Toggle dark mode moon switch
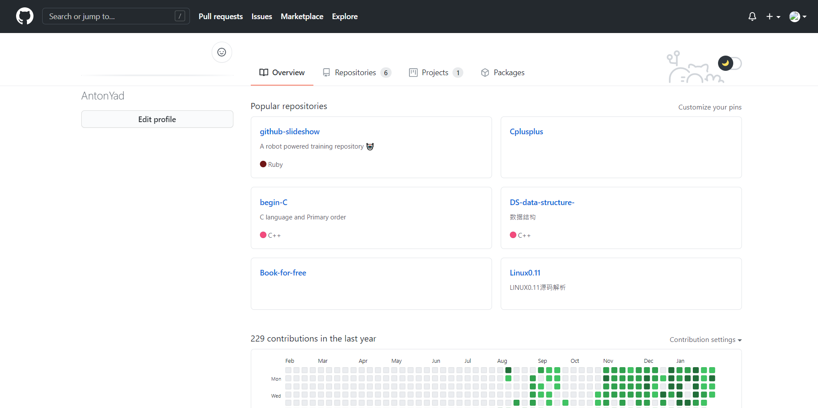The image size is (818, 408). point(730,63)
